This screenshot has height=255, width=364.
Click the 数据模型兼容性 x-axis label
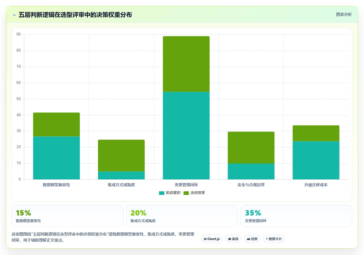[56, 185]
